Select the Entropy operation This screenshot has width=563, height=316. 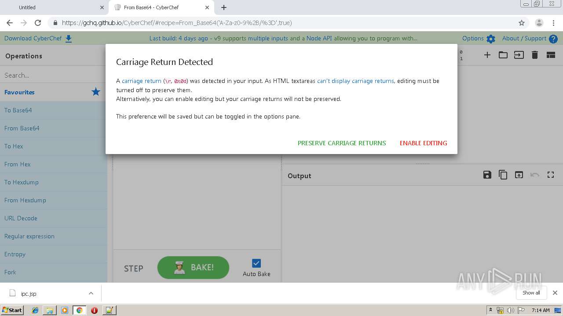[54, 254]
